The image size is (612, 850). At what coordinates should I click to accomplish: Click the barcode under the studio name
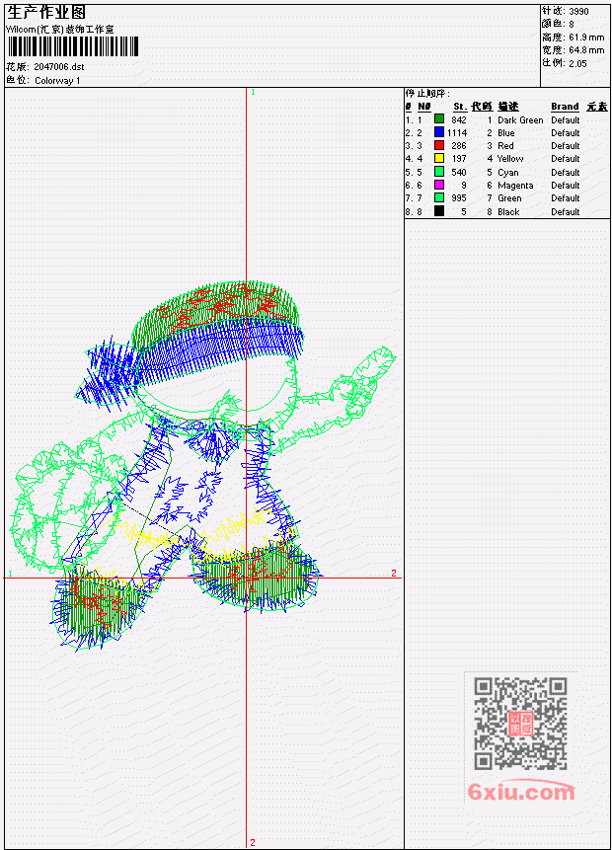(73, 46)
